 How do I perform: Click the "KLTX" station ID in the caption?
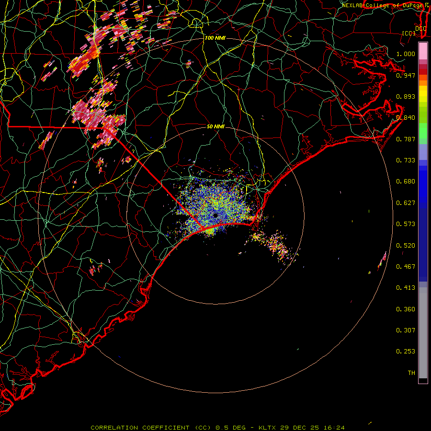tap(268, 428)
